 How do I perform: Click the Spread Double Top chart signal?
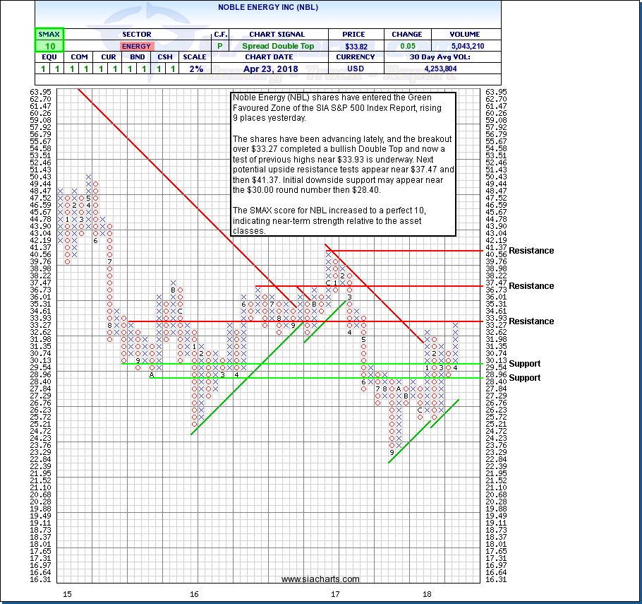277,46
